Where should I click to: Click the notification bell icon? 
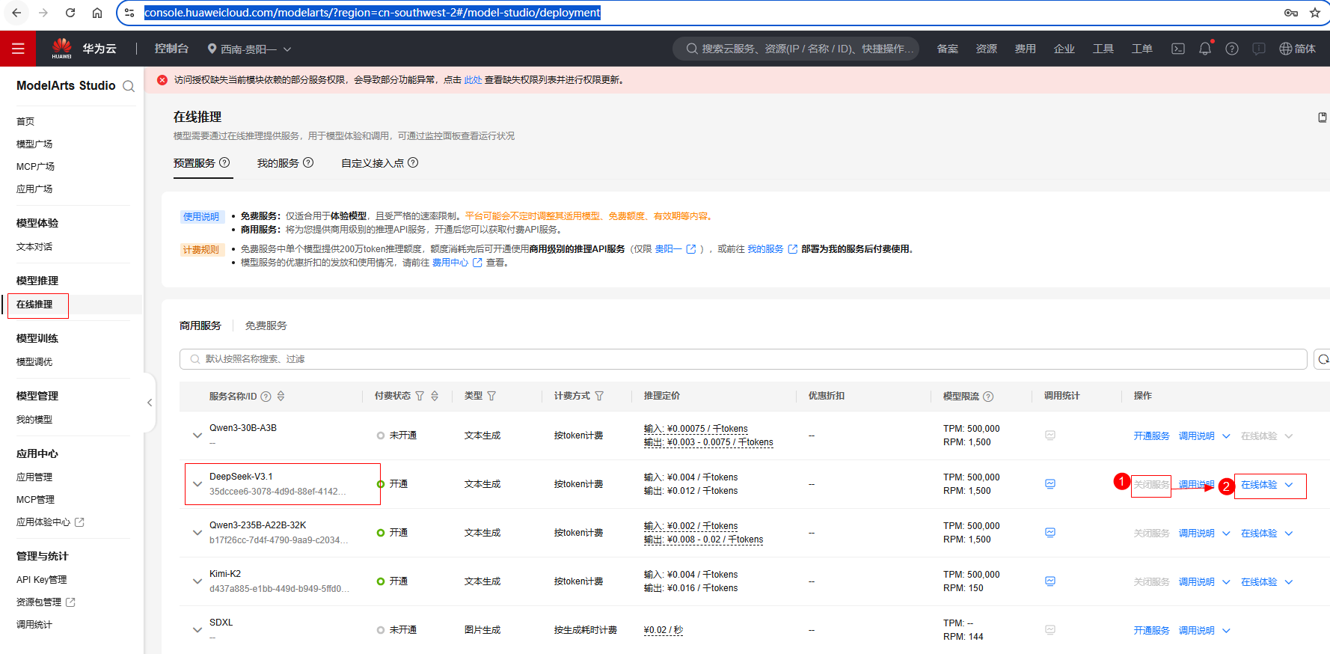tap(1204, 49)
